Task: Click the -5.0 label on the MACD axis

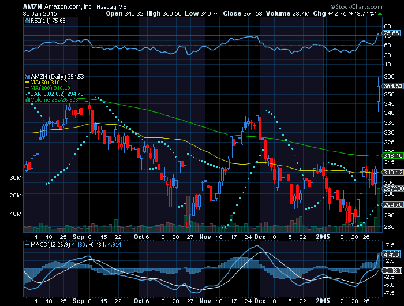Action: click(389, 285)
